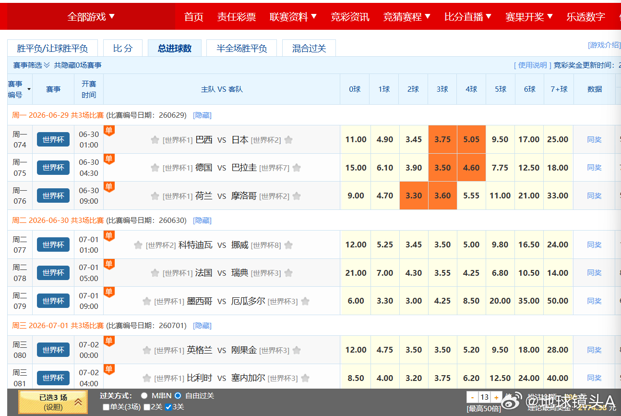Click the orange 单 badge on match 079
Viewport: 621px width, 416px height.
109,292
